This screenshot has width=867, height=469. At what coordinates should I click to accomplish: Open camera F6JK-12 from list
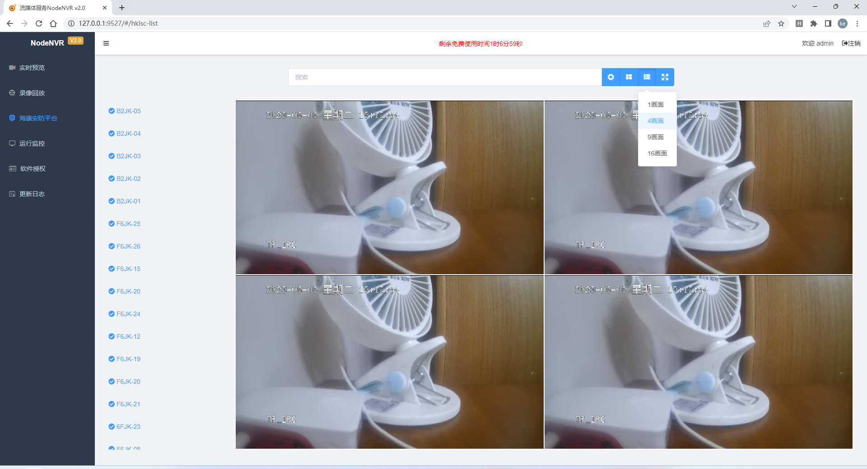(128, 336)
